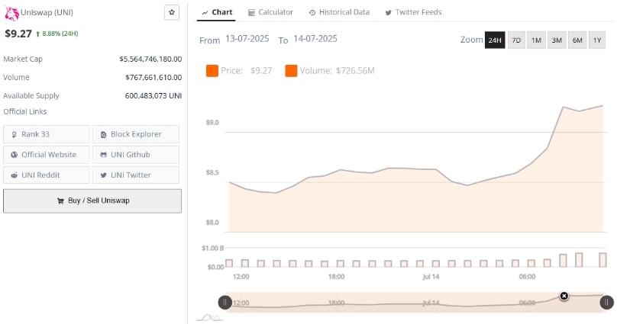Toggle the Price series orange swatch
The width and height of the screenshot is (630, 324).
(212, 71)
